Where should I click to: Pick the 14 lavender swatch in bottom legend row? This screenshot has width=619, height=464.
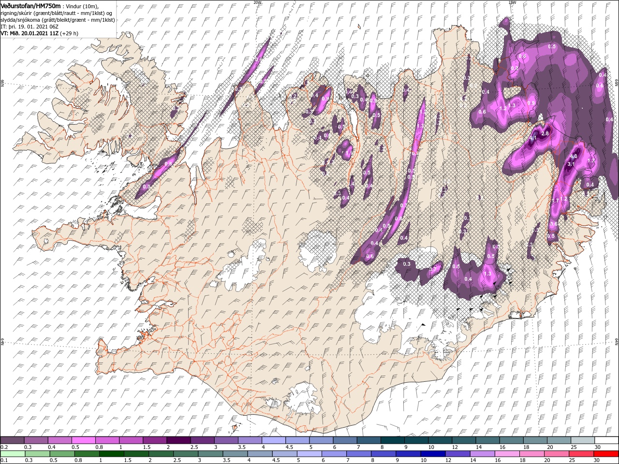pos(482,454)
